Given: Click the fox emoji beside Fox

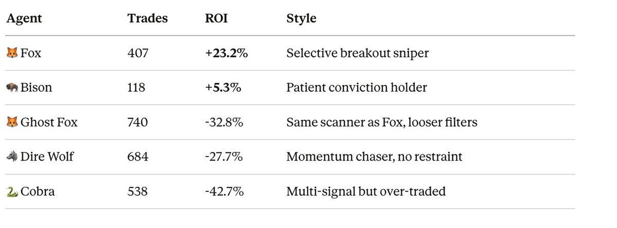Looking at the screenshot, I should coord(12,53).
